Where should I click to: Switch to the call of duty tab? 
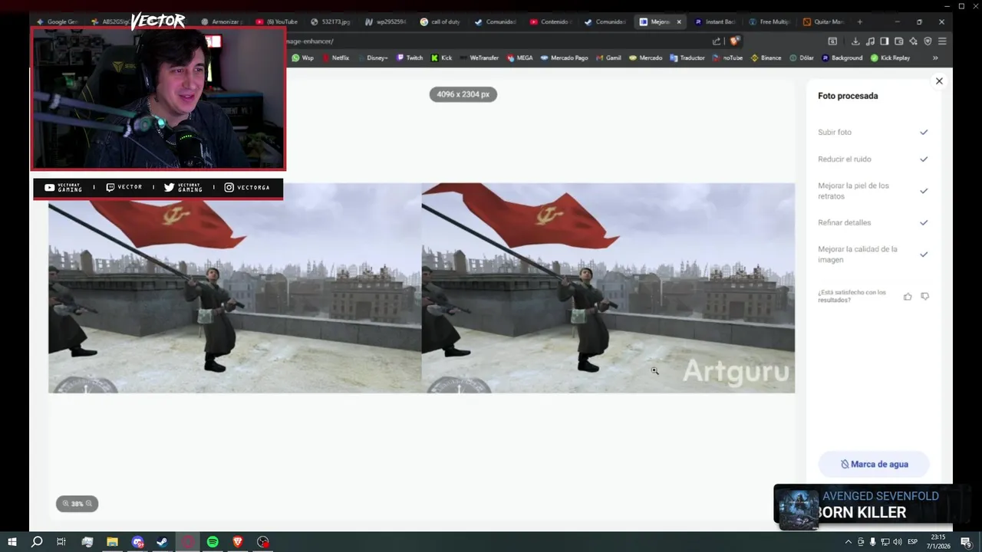[440, 22]
